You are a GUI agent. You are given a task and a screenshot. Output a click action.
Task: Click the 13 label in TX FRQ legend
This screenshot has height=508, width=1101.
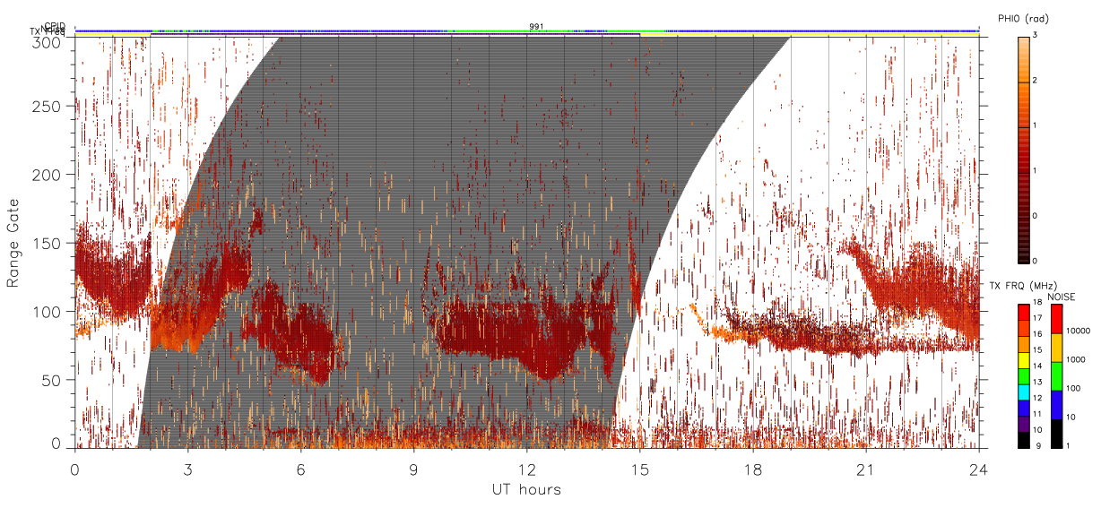[x=1037, y=382]
